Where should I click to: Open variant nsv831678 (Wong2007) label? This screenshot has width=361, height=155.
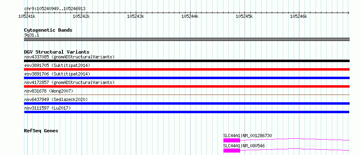(x=49, y=91)
